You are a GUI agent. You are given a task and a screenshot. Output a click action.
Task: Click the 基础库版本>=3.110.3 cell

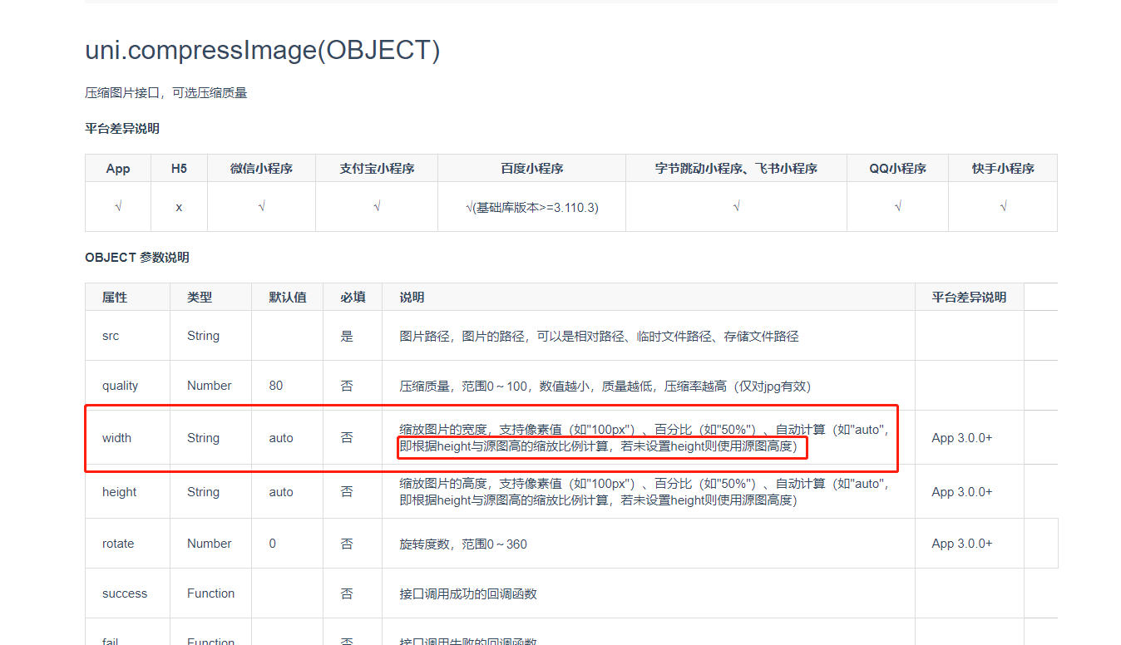click(532, 207)
